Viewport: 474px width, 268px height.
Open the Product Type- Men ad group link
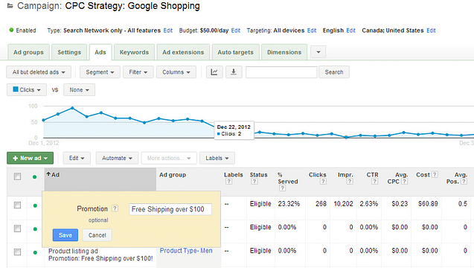point(186,250)
